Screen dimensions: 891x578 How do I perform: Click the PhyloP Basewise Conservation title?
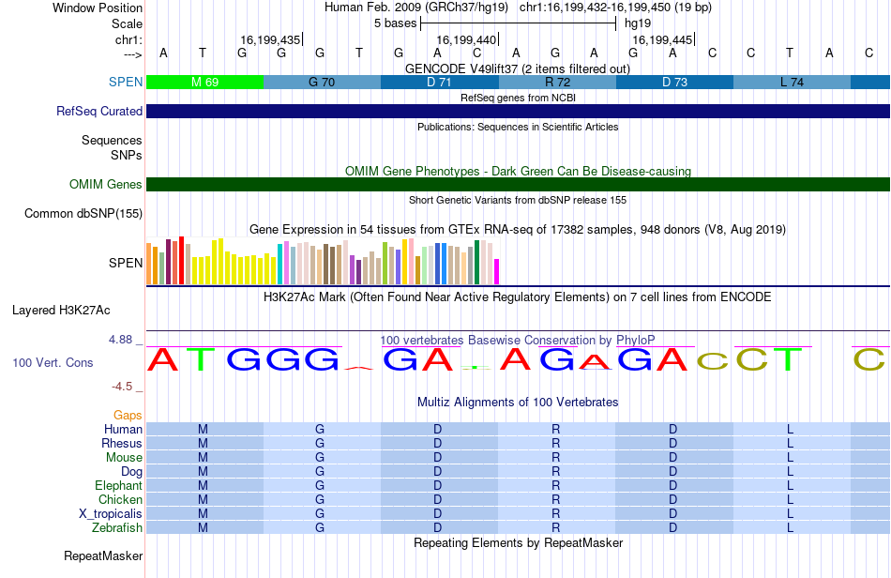point(518,341)
